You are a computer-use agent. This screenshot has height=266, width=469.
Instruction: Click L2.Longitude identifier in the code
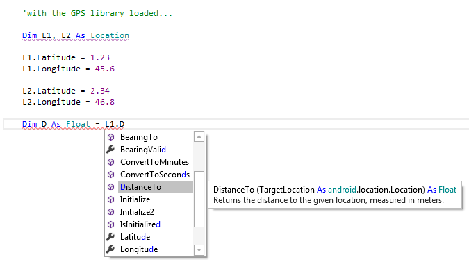point(51,102)
